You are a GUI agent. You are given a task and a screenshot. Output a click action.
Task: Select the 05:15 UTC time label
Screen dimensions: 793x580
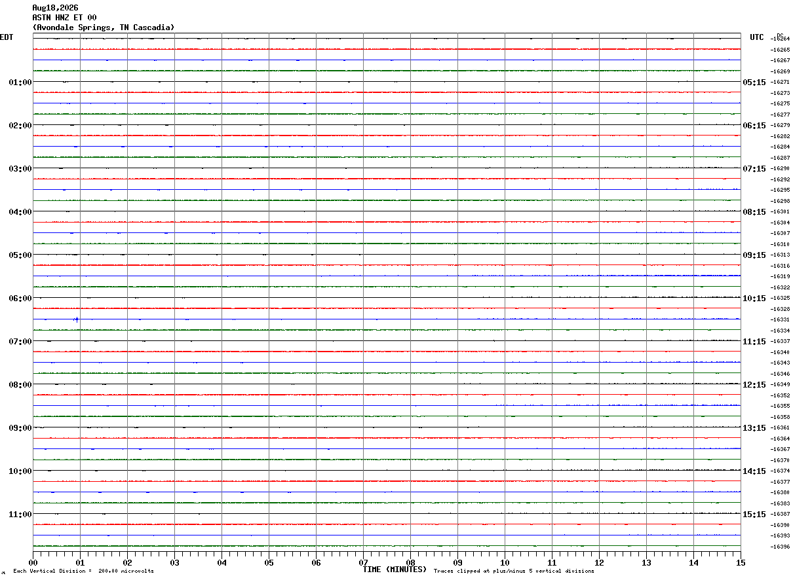pos(754,82)
